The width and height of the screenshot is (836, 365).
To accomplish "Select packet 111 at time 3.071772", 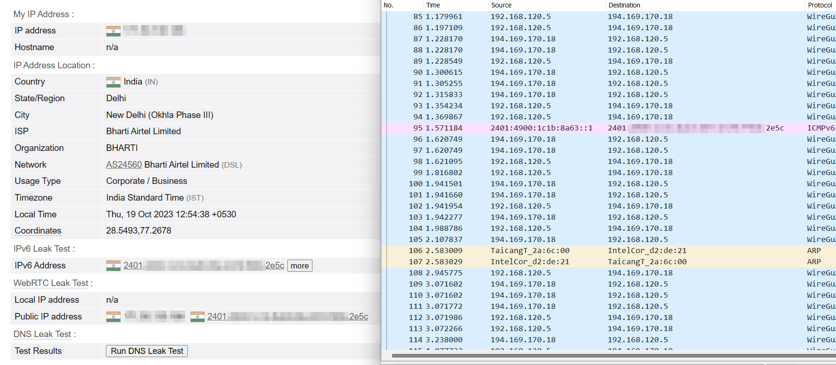I will 609,306.
